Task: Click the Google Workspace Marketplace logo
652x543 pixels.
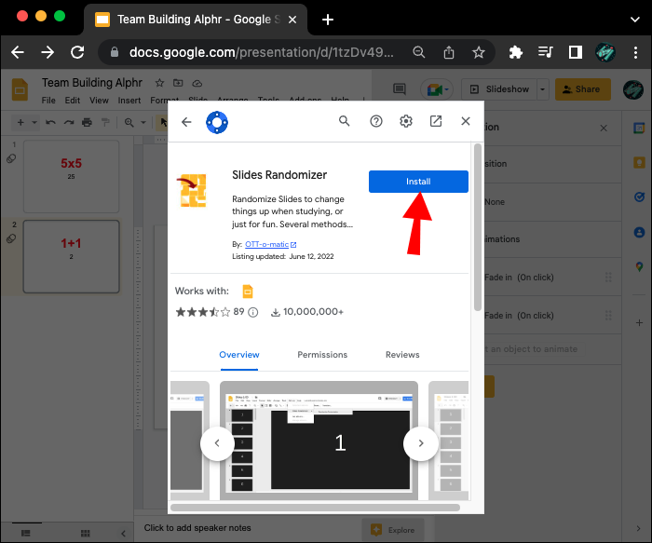Action: [217, 121]
